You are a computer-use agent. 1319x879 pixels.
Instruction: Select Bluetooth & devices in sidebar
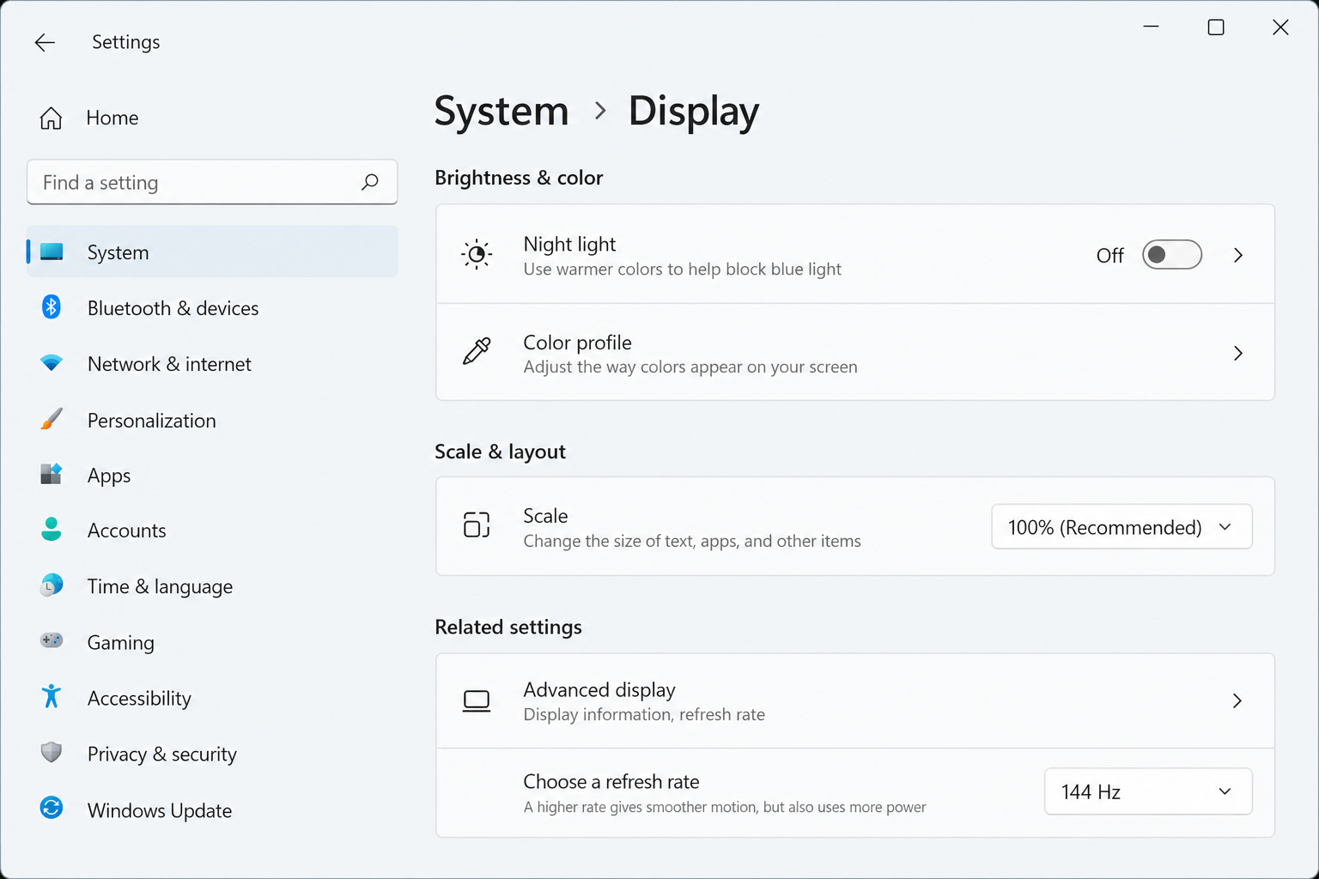point(212,308)
